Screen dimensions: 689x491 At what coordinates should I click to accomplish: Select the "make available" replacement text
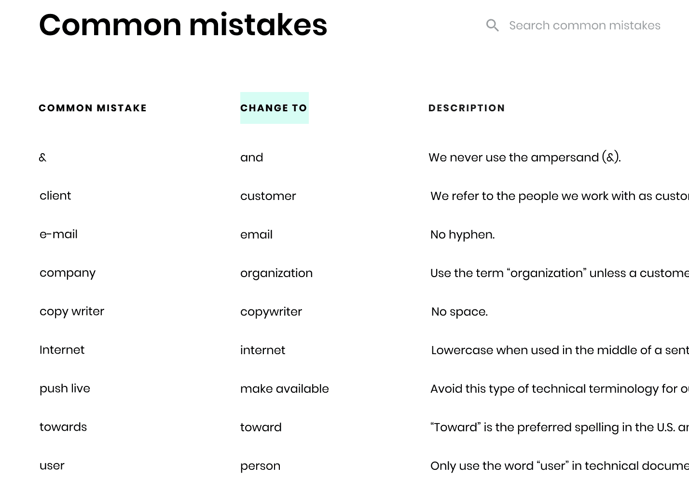(285, 389)
